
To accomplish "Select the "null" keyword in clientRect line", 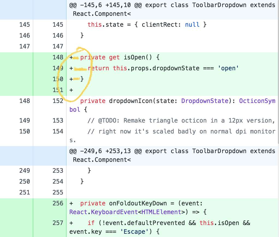I will 192,25.
